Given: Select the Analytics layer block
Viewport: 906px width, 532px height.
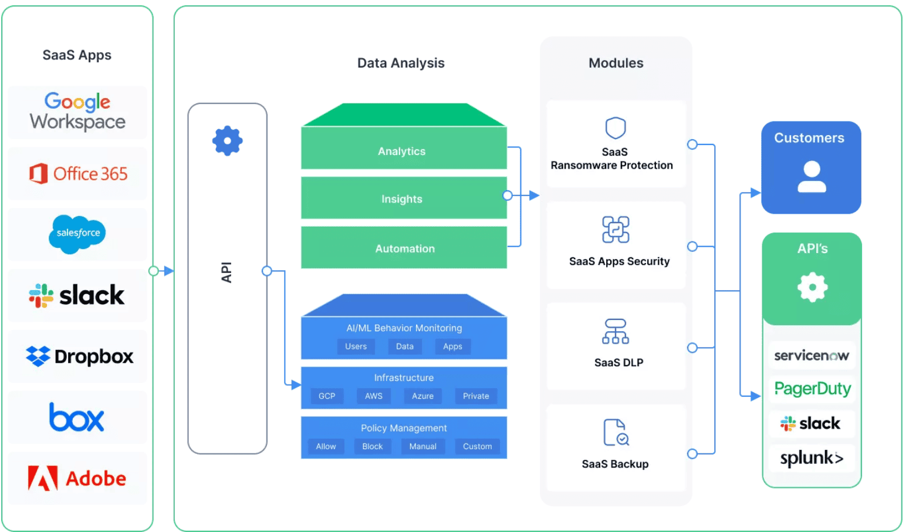Looking at the screenshot, I should (x=404, y=148).
